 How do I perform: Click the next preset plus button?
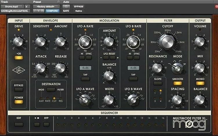coord(38,11)
